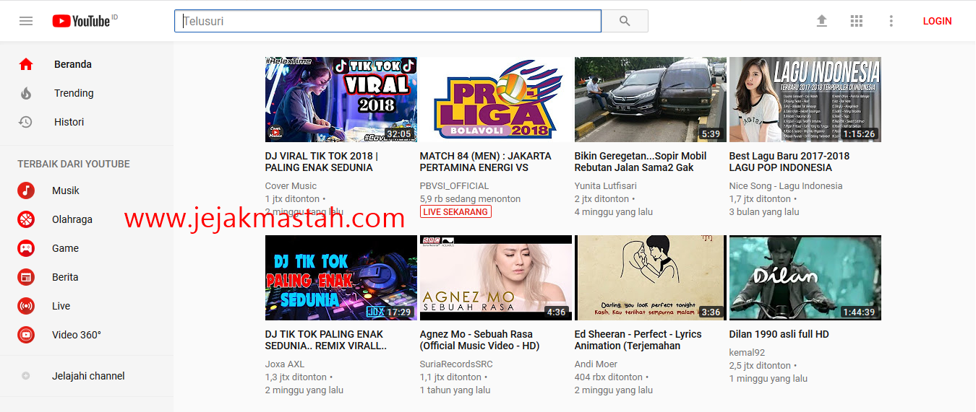Select Trending in the sidebar
The height and width of the screenshot is (412, 976).
click(x=74, y=93)
